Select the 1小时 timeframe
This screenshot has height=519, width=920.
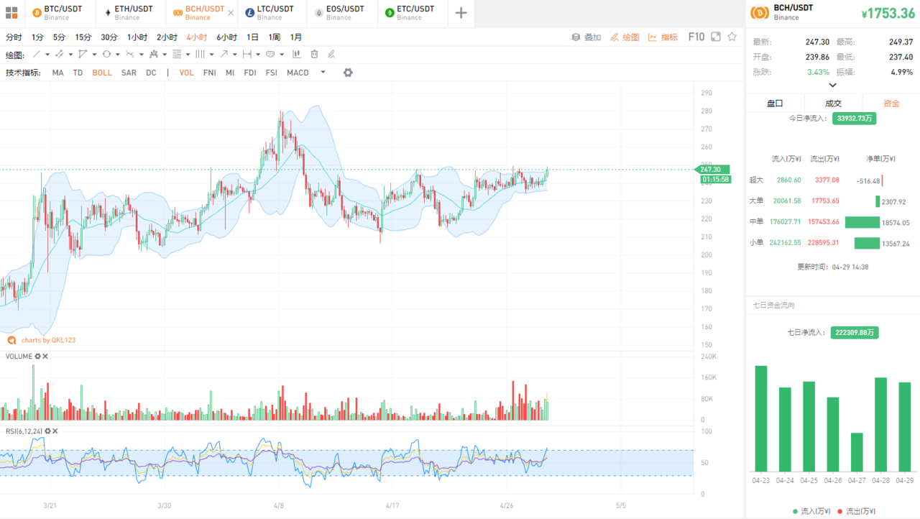tap(137, 37)
